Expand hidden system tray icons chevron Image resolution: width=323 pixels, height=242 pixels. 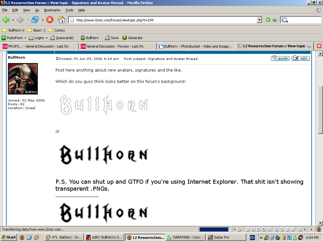[x=261, y=238]
